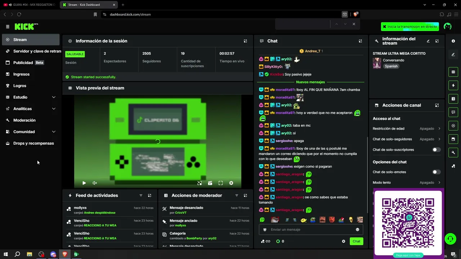The height and width of the screenshot is (259, 461).
Task: Toggle the moderator actions list icon in sidebar
Action: click(453, 99)
